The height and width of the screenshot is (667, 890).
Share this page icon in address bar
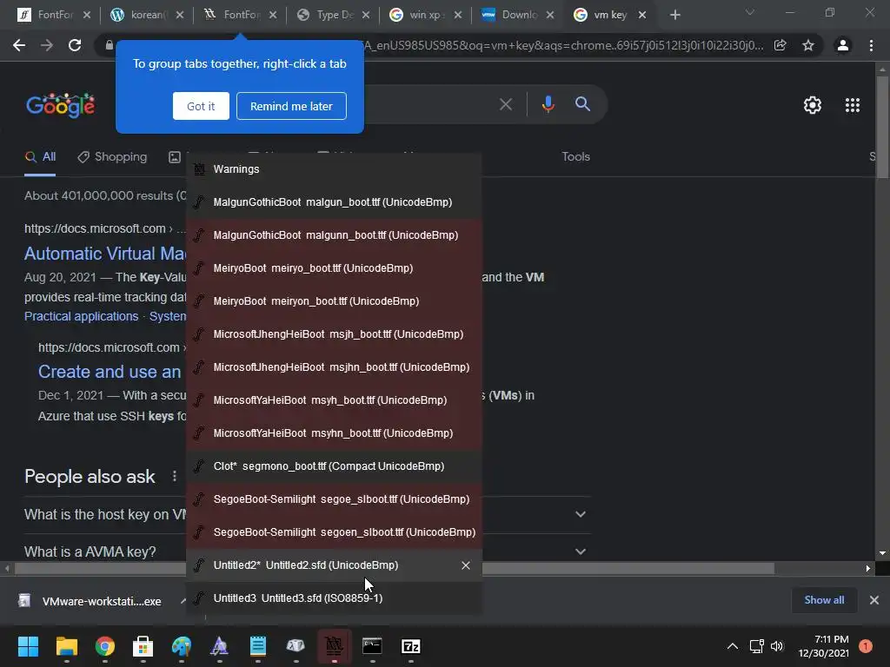(780, 45)
